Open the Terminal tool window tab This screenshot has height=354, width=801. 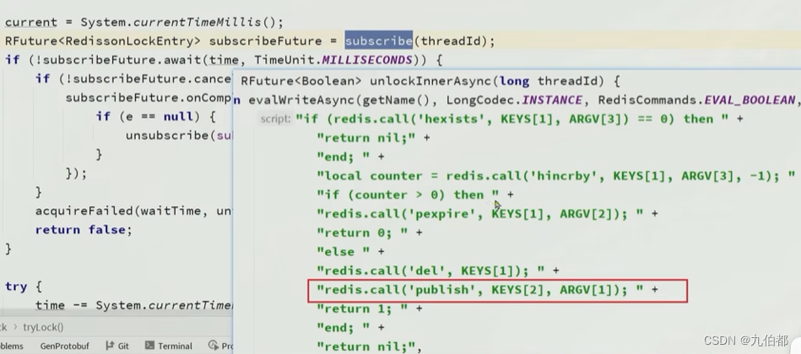click(169, 346)
